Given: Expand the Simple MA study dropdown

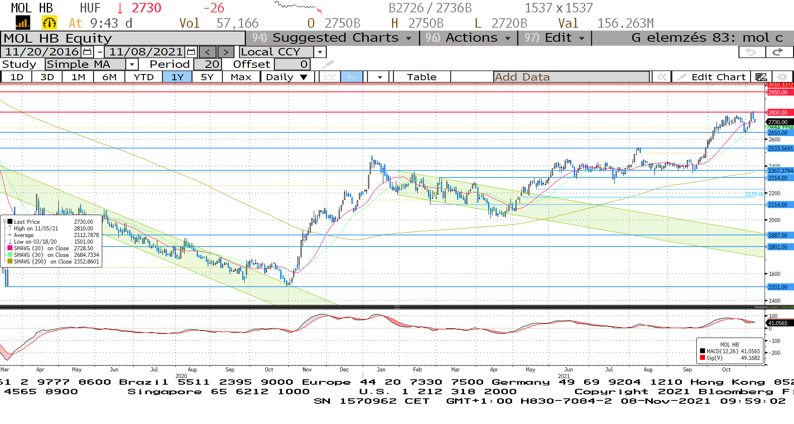Looking at the screenshot, I should point(132,64).
